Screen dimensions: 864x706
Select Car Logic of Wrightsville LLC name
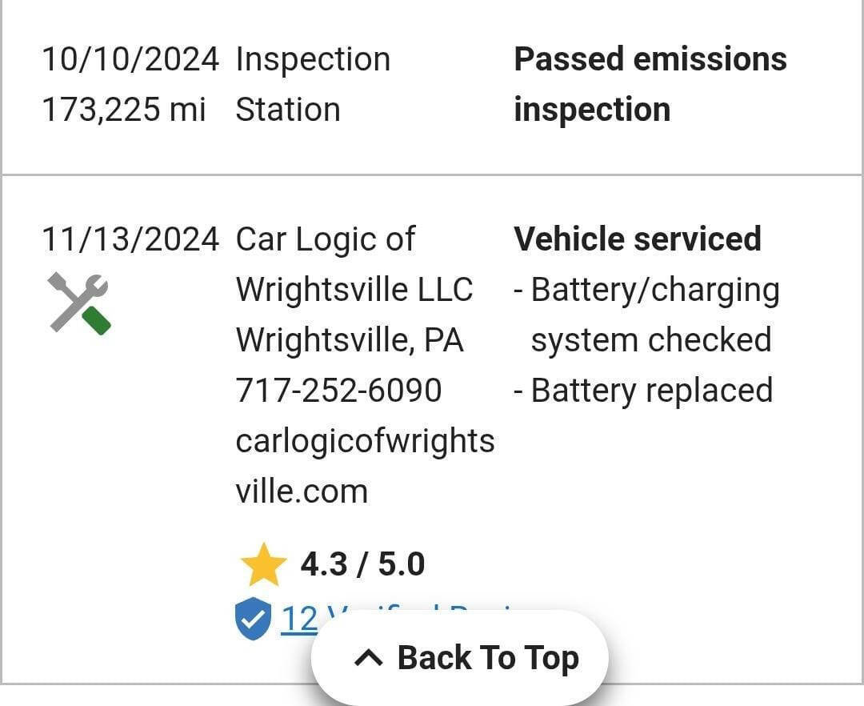click(354, 264)
